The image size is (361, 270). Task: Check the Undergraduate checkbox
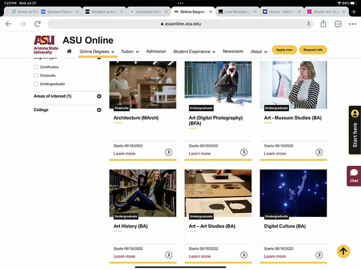(x=36, y=84)
